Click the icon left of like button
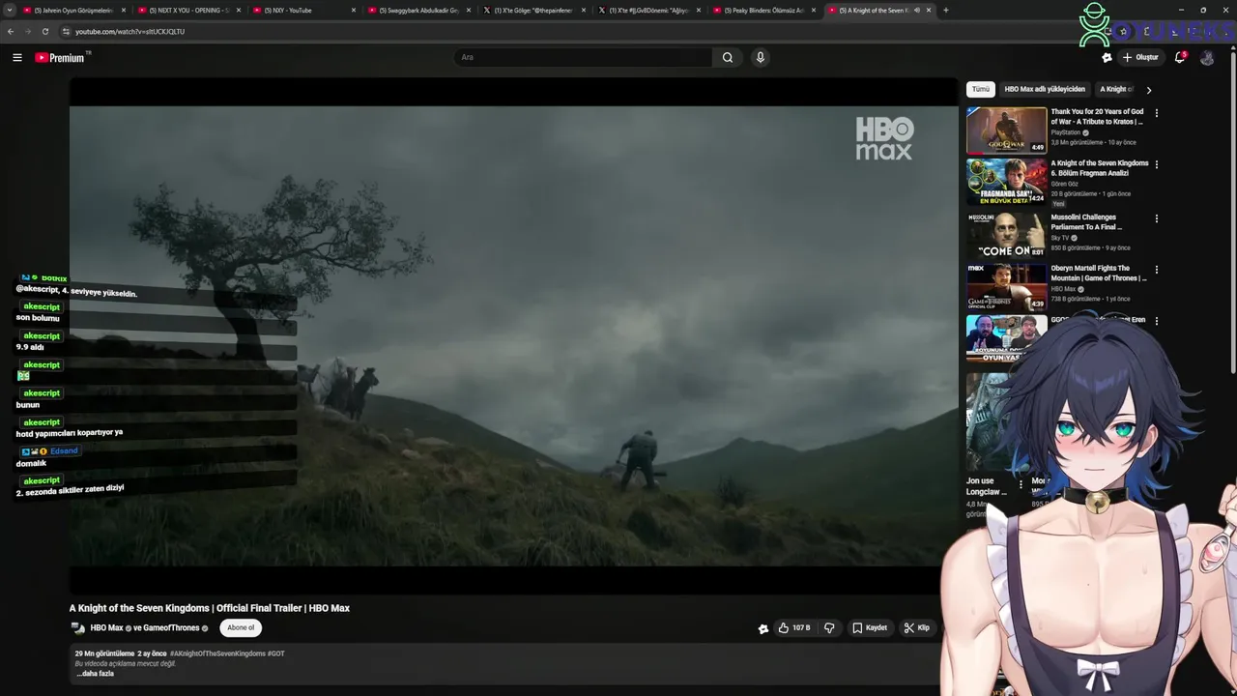The height and width of the screenshot is (696, 1237). click(x=763, y=629)
